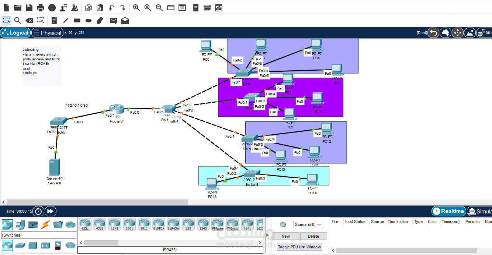Print the network topology
The height and width of the screenshot is (255, 492).
[x=41, y=7]
